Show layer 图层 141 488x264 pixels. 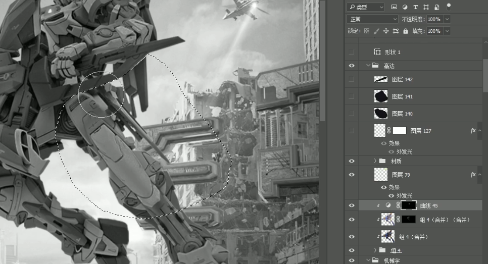click(352, 96)
